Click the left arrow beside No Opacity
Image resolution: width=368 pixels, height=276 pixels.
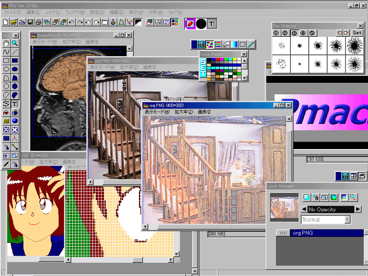tap(304, 209)
